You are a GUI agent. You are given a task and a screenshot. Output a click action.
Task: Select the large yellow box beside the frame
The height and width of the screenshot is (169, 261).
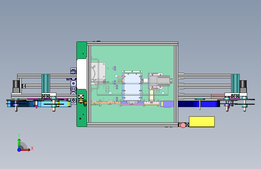point(202,121)
